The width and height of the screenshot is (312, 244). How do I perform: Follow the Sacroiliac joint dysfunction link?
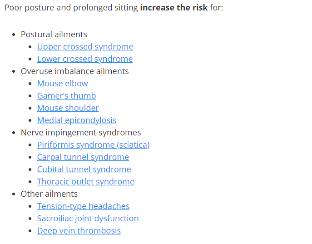pyautogui.click(x=88, y=219)
